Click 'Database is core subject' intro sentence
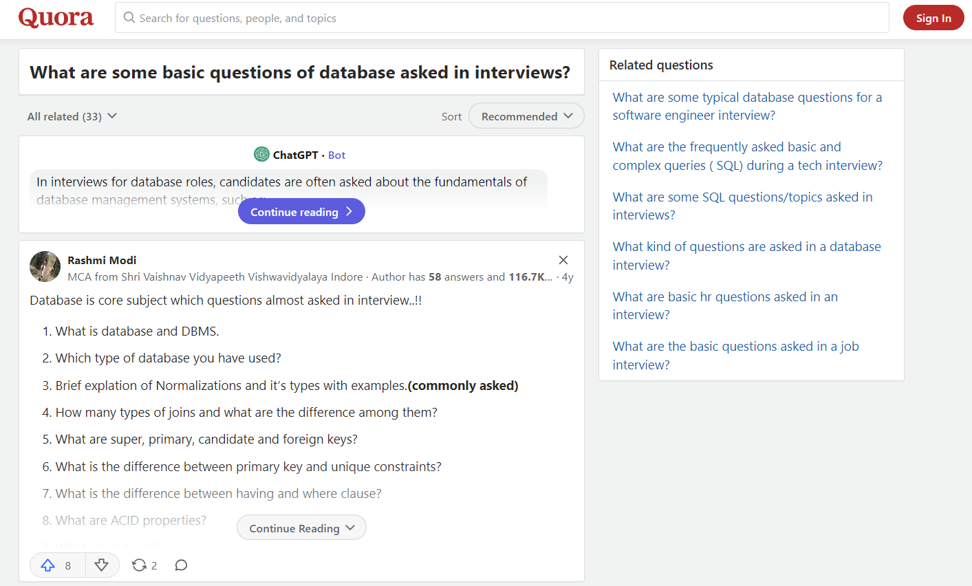 (226, 301)
